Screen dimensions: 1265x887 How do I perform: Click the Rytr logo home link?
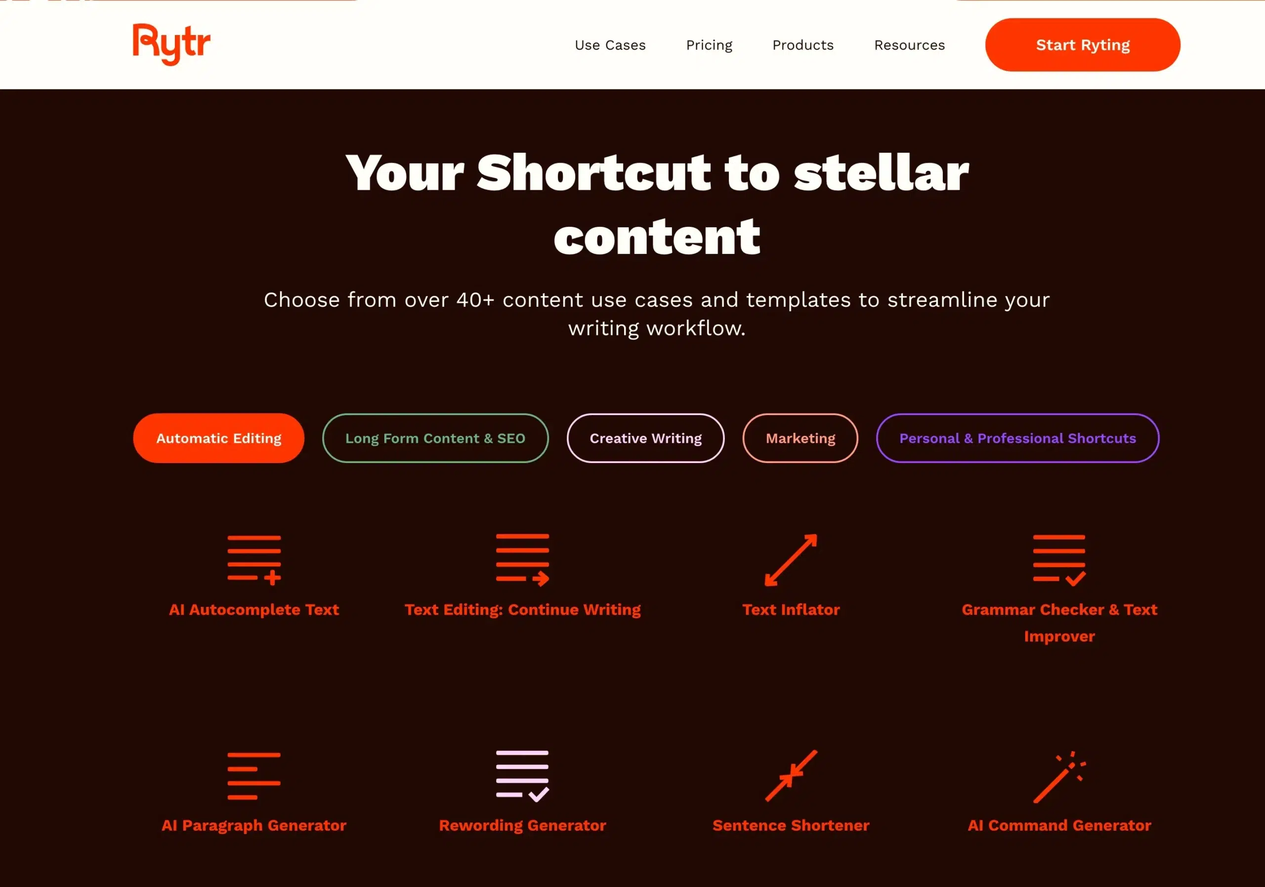172,44
